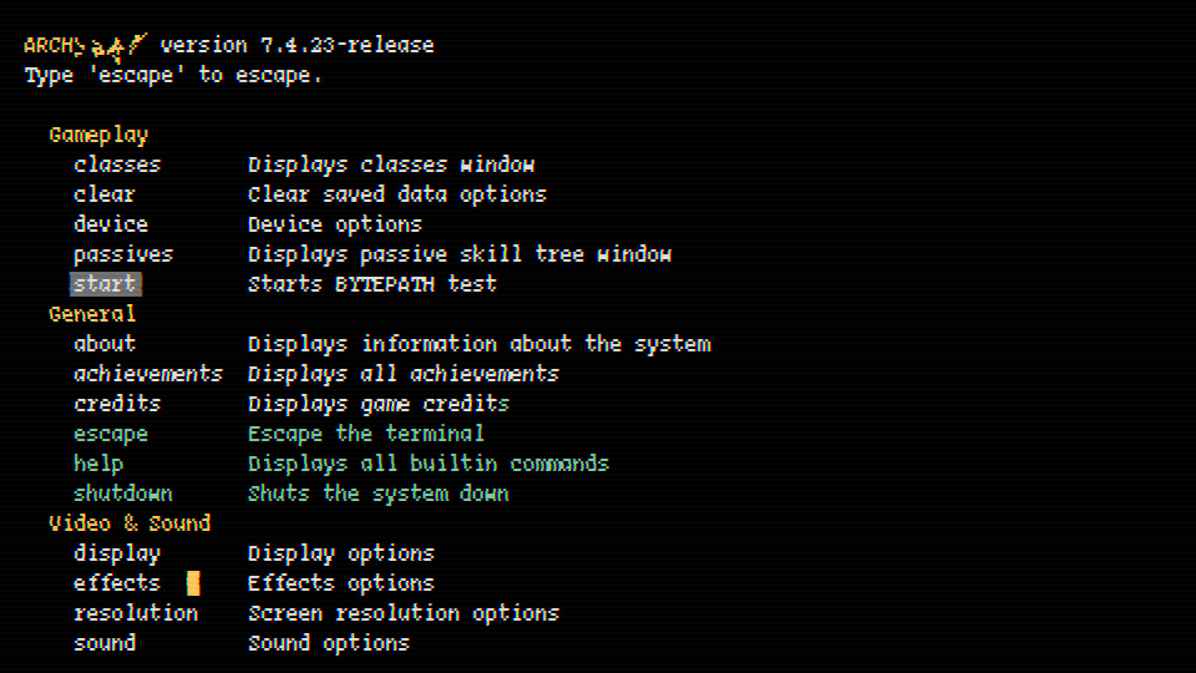Open the passive skill tree via passives
This screenshot has height=673, width=1196.
(123, 254)
